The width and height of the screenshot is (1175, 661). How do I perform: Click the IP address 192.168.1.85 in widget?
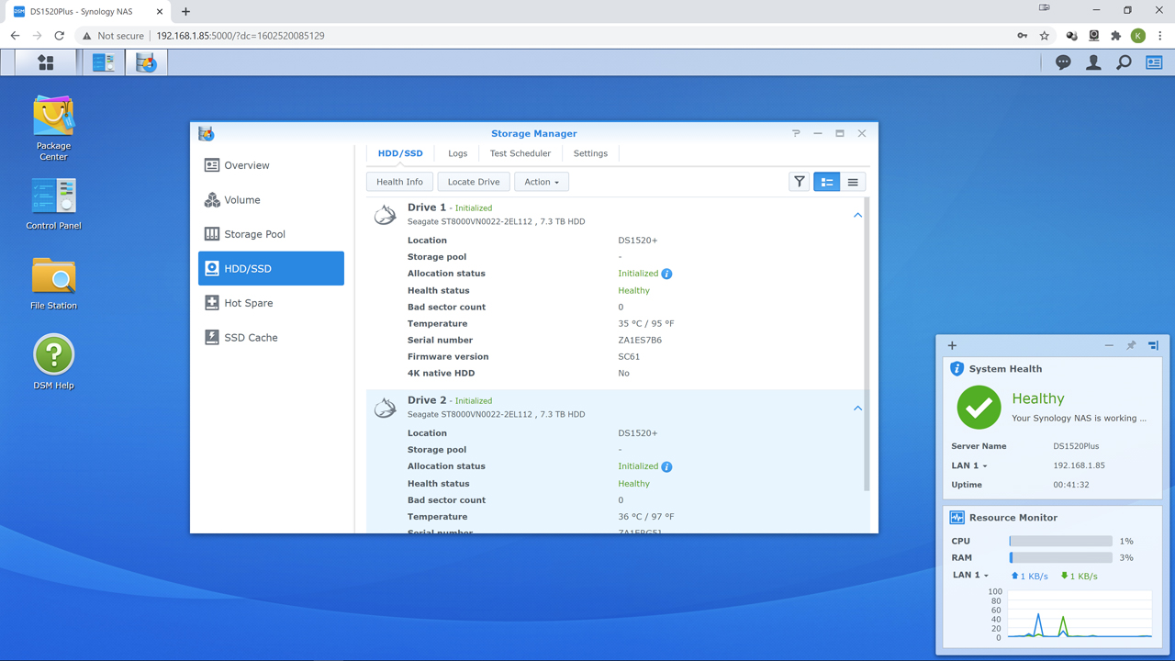click(1079, 465)
